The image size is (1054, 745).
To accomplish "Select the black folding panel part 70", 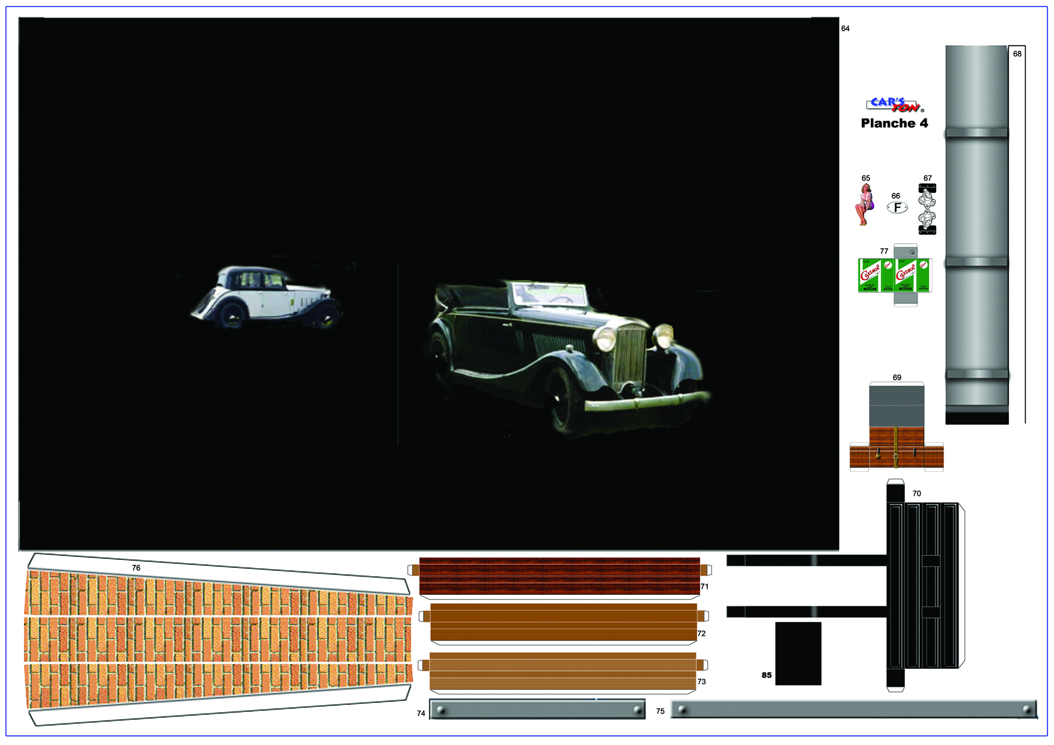I will click(924, 586).
